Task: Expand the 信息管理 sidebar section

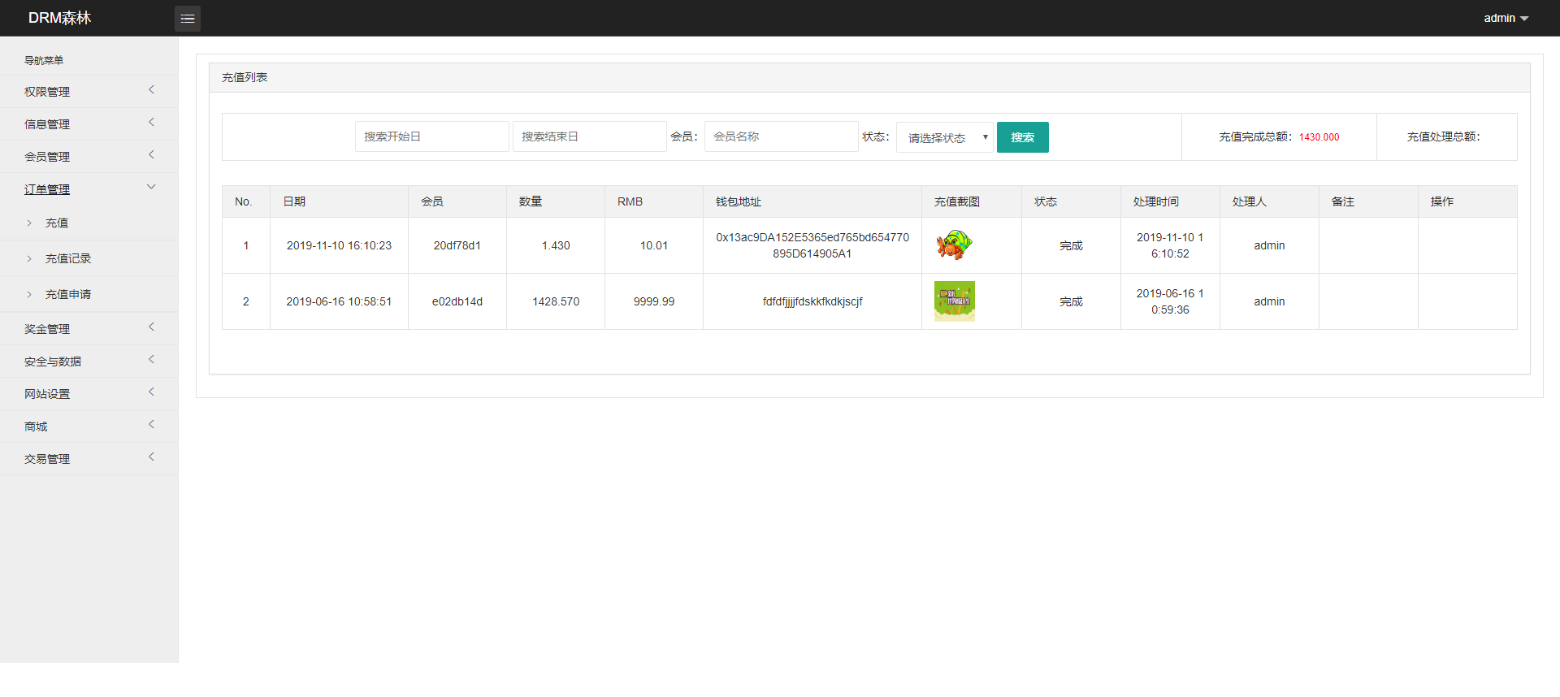Action: (x=88, y=124)
